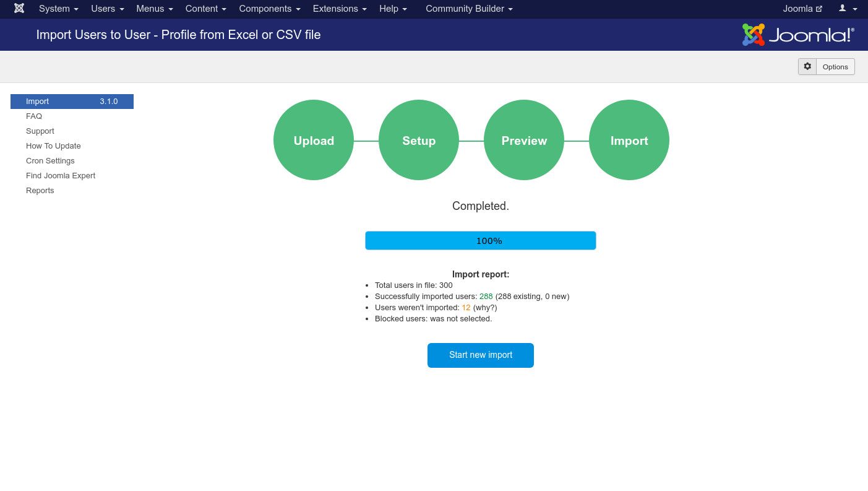This screenshot has height=491, width=868.
Task: Click the Blocked users: was not selected line
Action: pyautogui.click(x=433, y=319)
